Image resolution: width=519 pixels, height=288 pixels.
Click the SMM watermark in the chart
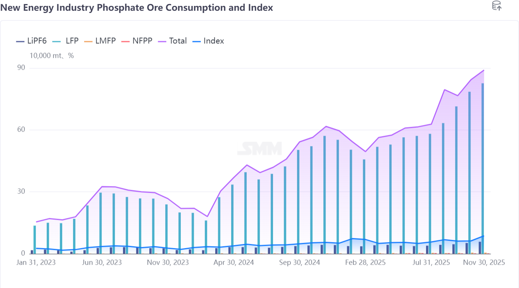(259, 149)
